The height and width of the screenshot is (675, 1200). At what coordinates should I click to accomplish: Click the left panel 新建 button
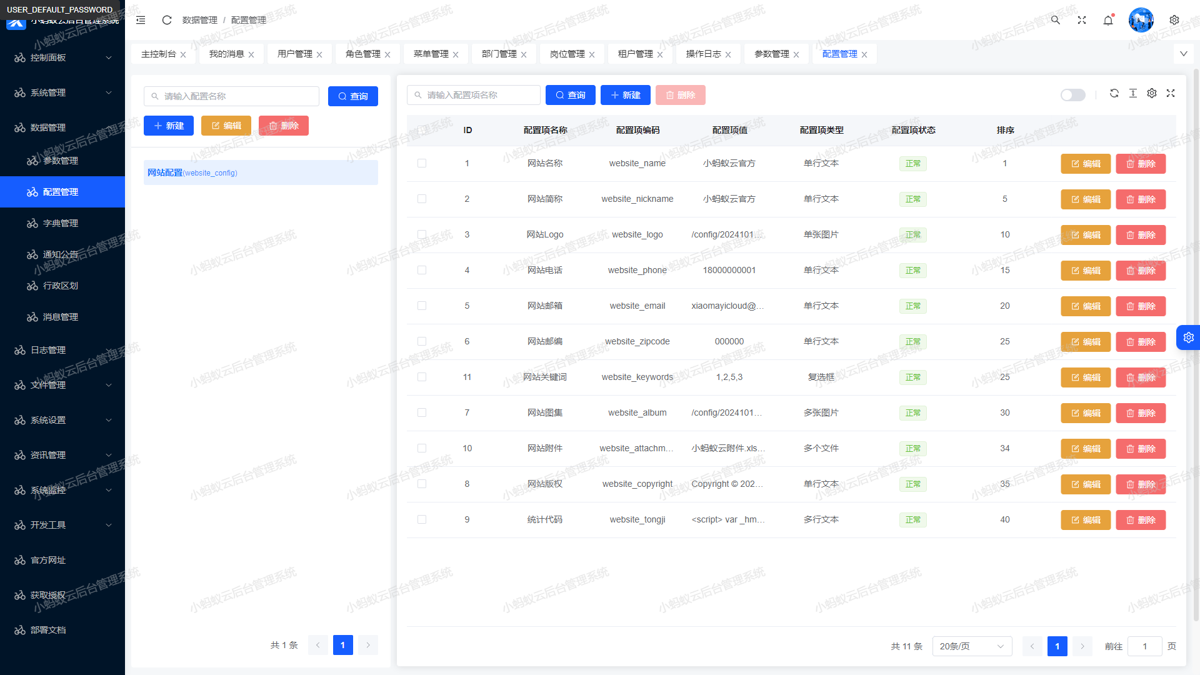coord(169,126)
